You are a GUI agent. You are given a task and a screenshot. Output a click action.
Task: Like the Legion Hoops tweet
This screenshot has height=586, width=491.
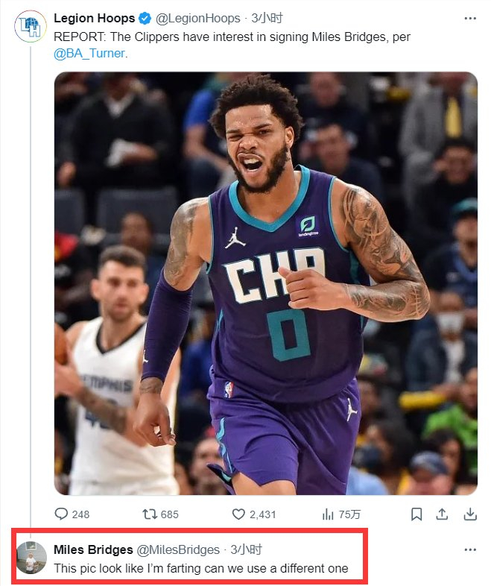click(239, 514)
